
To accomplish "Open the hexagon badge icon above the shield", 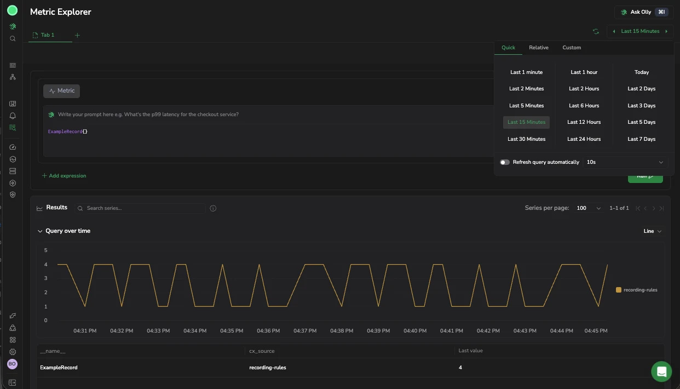I will (x=13, y=183).
